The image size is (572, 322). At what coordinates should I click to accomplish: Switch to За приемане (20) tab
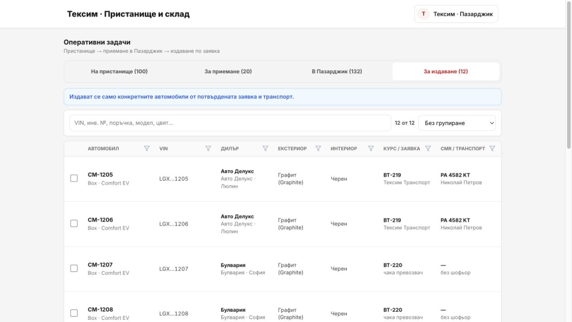tap(228, 71)
